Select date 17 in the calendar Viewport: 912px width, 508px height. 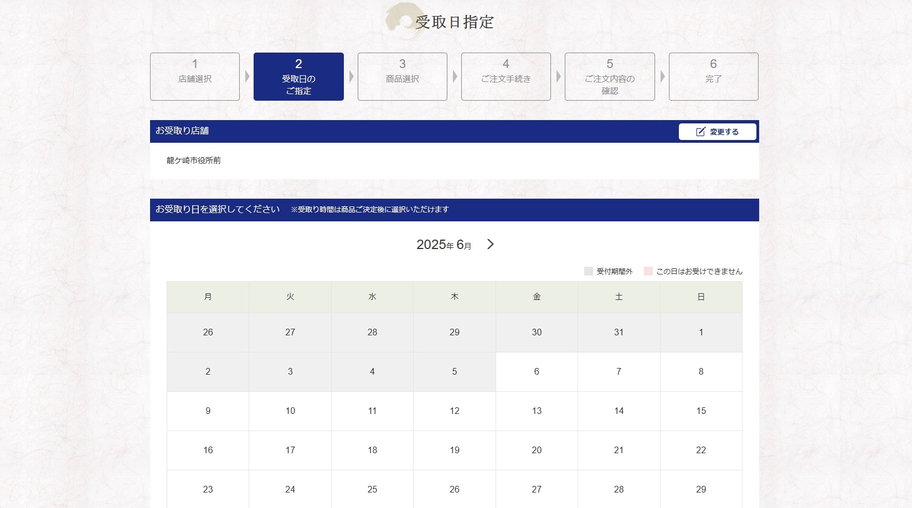290,450
